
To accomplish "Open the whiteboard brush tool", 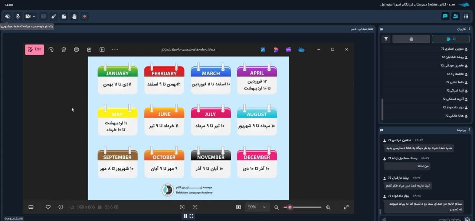I will pyautogui.click(x=53, y=16).
